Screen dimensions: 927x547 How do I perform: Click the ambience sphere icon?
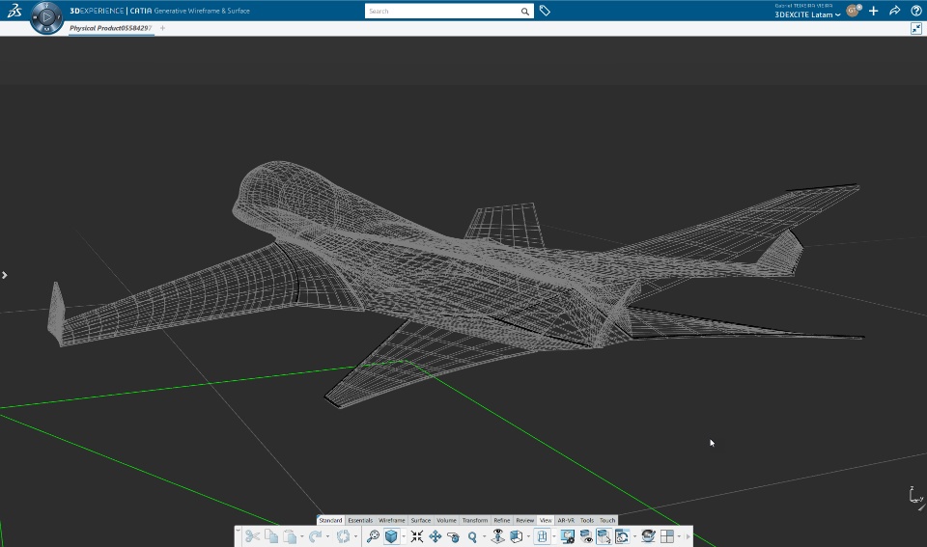coord(649,536)
